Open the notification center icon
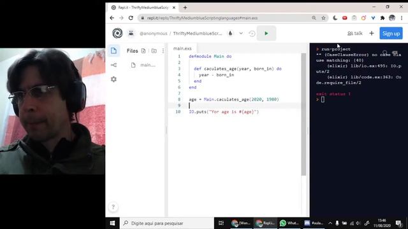 [398, 223]
